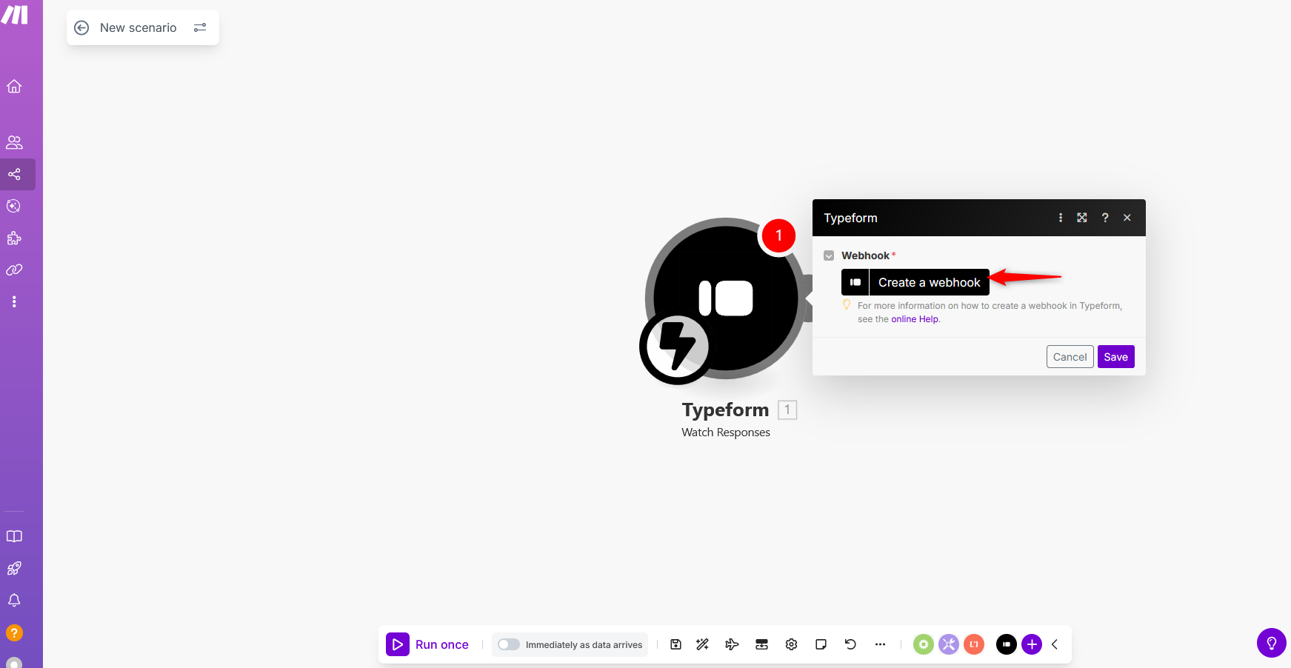This screenshot has height=668, width=1291.
Task: Click the Run once play button
Action: (x=398, y=644)
